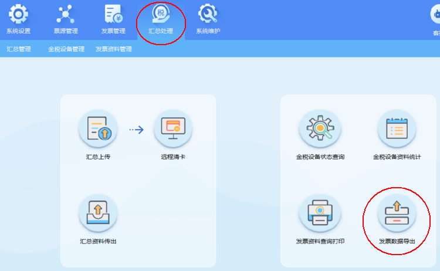Click the 发票数据导出 label
Viewport: 440px width, 271px height.
tap(397, 241)
